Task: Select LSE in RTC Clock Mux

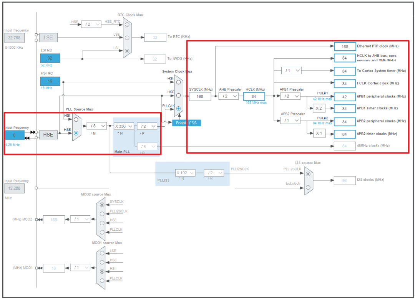Action: point(127,37)
